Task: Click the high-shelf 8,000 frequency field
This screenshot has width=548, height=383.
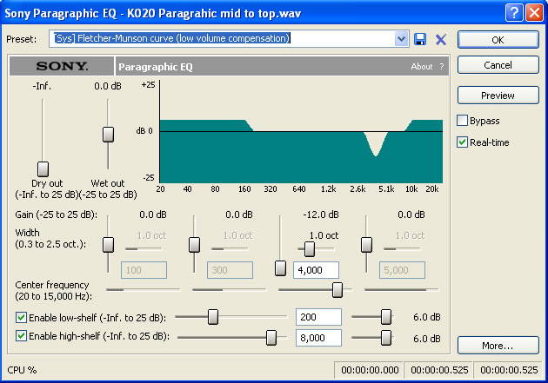Action: [318, 338]
